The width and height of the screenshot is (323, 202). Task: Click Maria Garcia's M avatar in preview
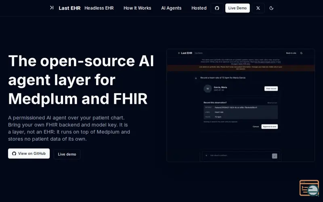(x=208, y=88)
